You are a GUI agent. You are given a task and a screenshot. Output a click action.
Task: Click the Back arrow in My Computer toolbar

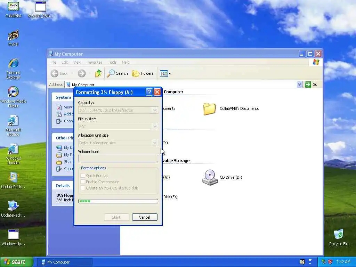tap(55, 73)
